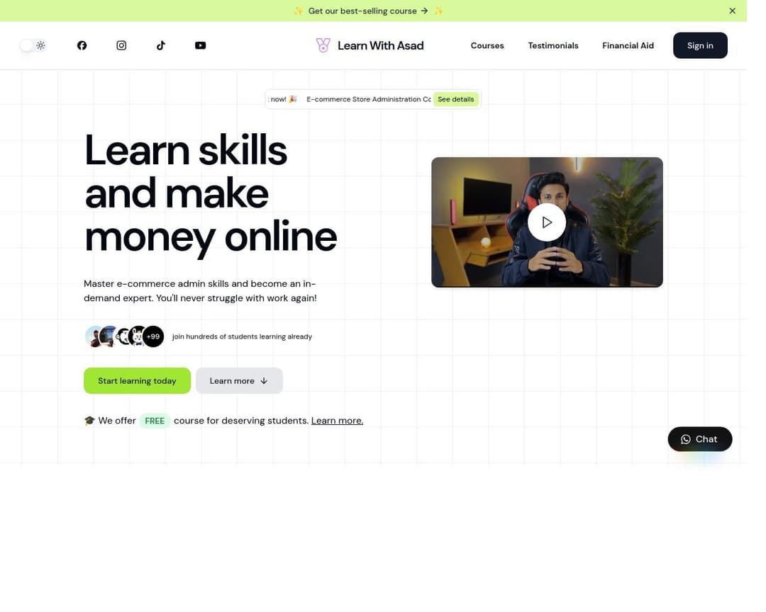Open the free course Learn more link

(337, 420)
